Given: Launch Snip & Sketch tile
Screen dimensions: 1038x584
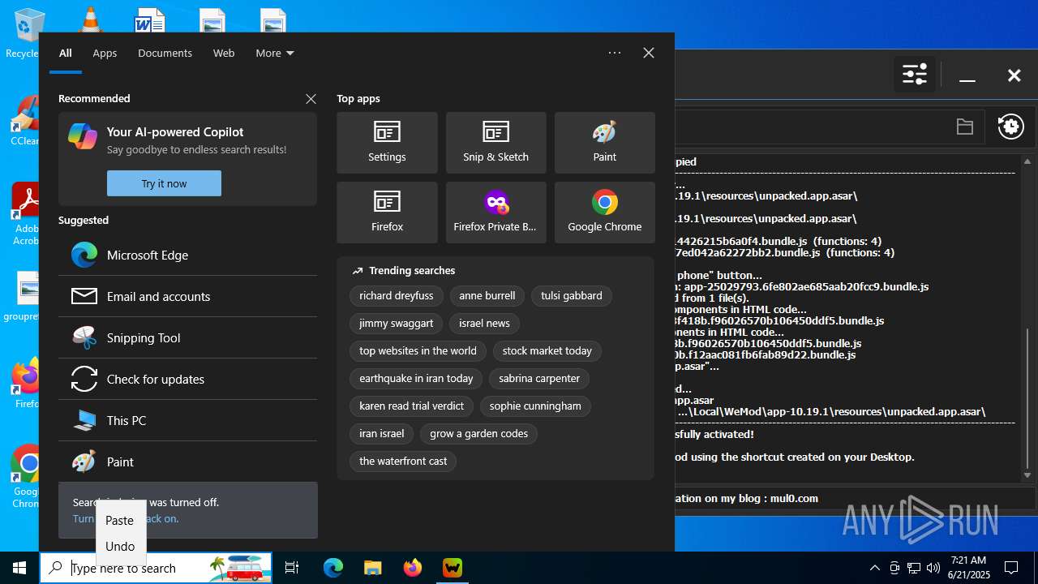Looking at the screenshot, I should click(x=495, y=143).
